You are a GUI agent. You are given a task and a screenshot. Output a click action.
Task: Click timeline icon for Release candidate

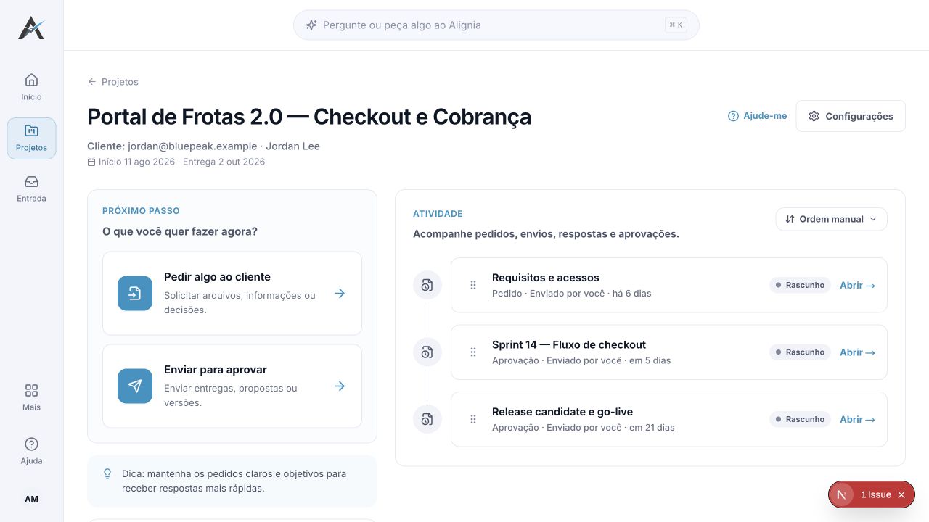point(427,419)
